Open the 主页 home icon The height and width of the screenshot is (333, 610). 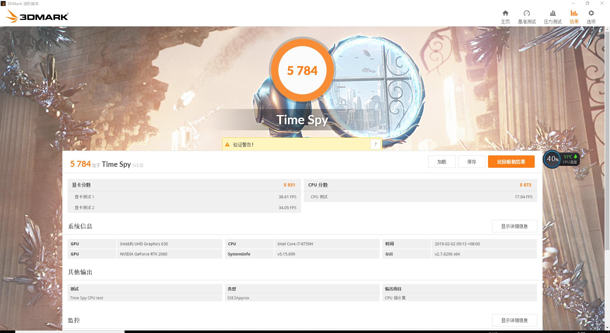coord(505,16)
